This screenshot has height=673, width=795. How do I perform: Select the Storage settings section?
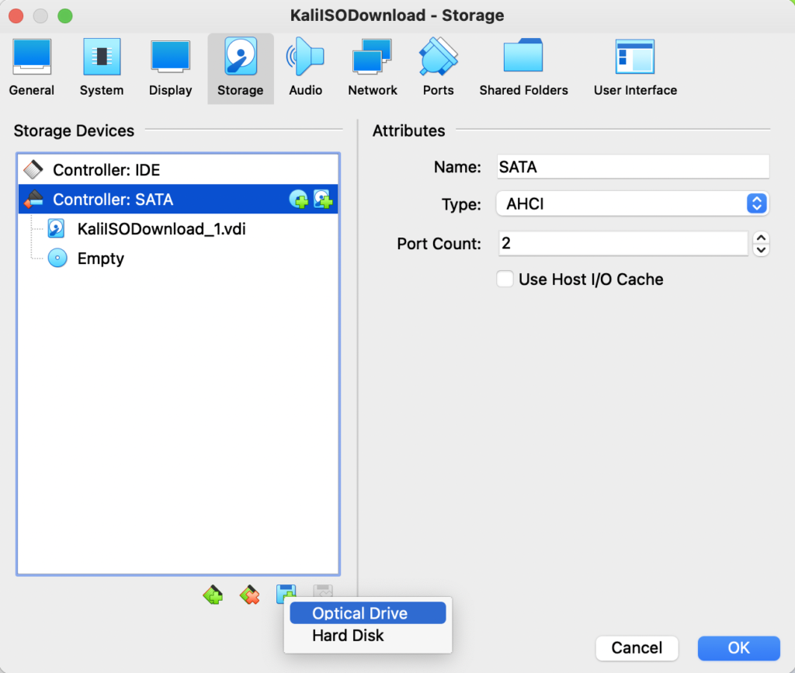coord(241,68)
